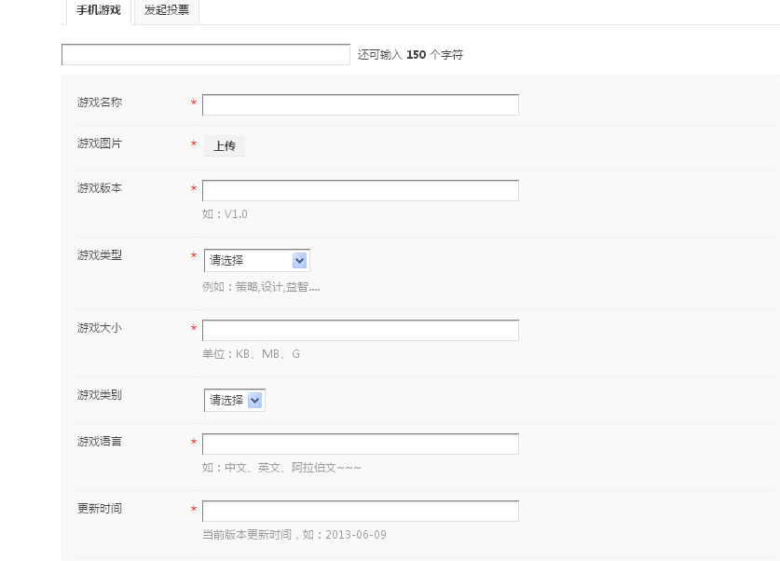Click the 如：V1.0 hint text
Image resolution: width=780 pixels, height=561 pixels.
pos(224,214)
